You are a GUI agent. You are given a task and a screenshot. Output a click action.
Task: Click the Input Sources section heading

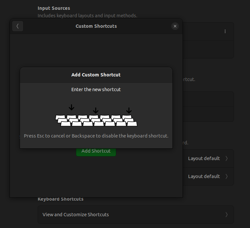(x=54, y=8)
